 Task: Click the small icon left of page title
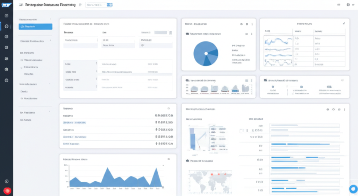coord(21,5)
